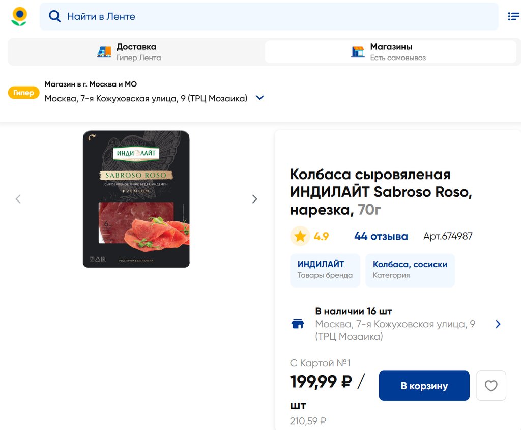Image resolution: width=521 pixels, height=430 pixels.
Task: Switch to the Магазины tab
Action: pyautogui.click(x=391, y=52)
